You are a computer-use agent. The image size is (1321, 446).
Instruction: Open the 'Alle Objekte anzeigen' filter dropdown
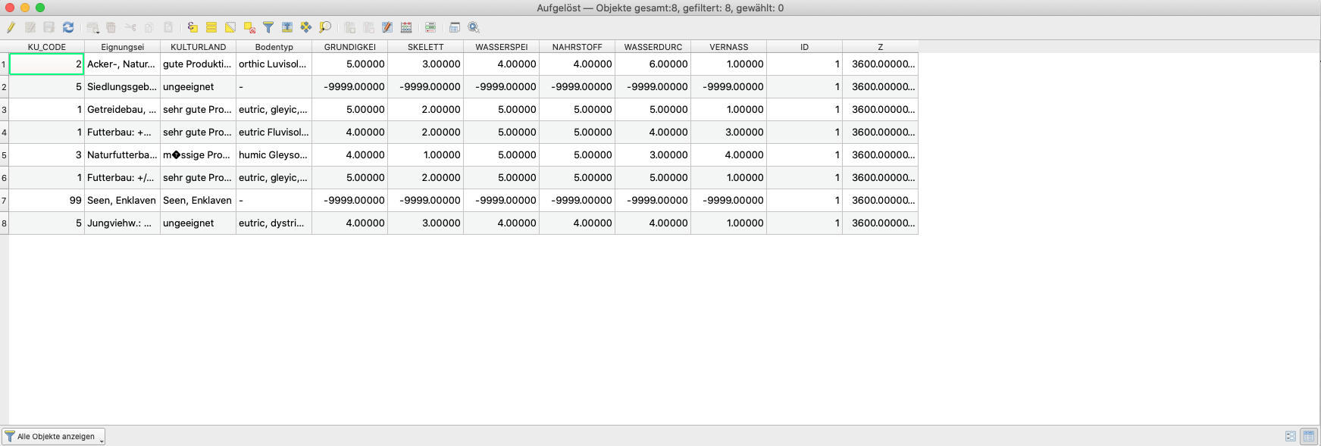[x=53, y=436]
